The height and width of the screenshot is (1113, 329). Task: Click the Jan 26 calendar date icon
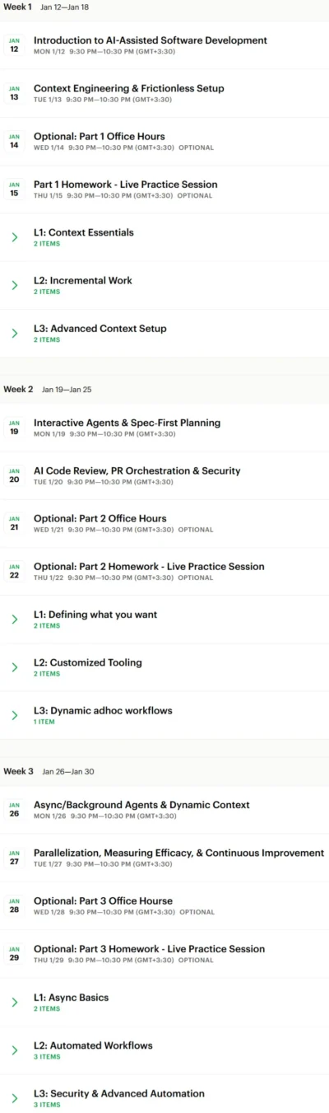pyautogui.click(x=14, y=810)
